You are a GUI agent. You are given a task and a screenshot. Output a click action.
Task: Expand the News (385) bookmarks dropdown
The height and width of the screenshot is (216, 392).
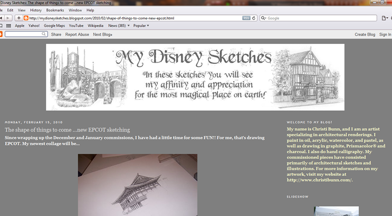(x=119, y=25)
